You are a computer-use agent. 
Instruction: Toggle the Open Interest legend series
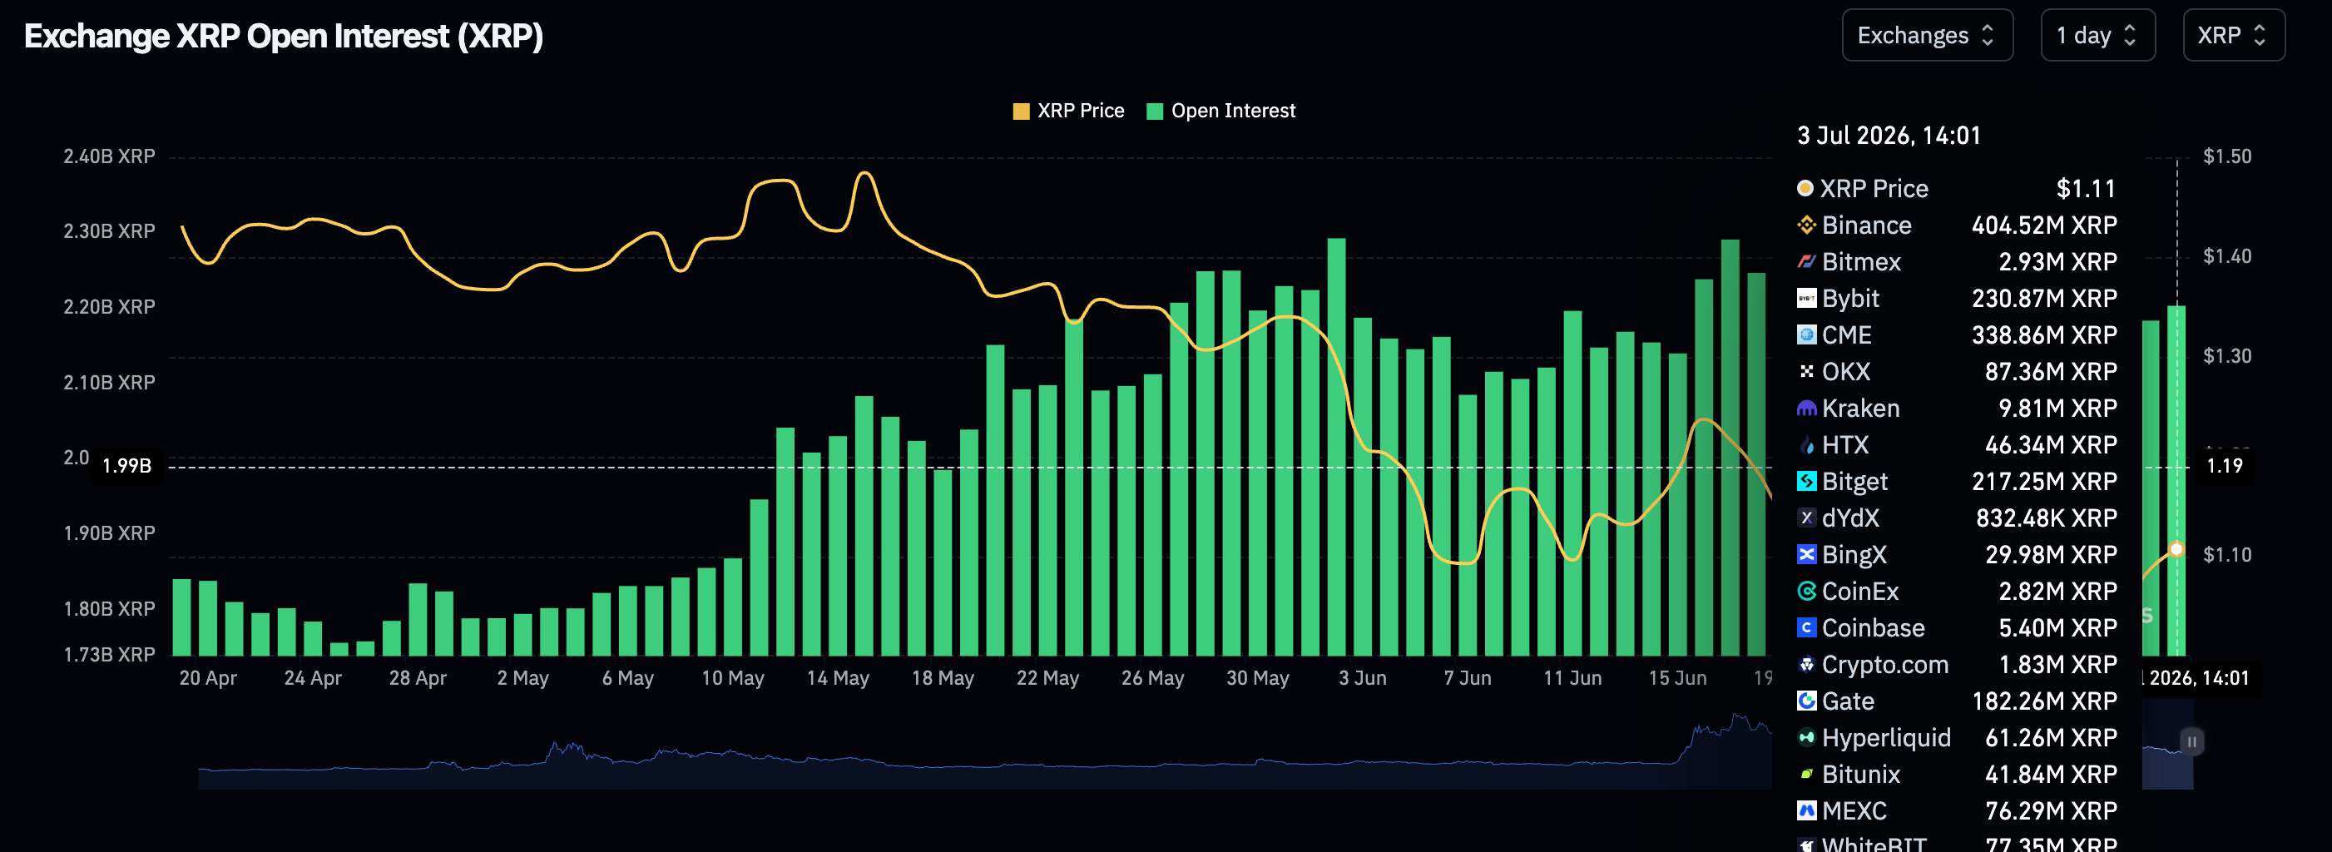pyautogui.click(x=1220, y=111)
